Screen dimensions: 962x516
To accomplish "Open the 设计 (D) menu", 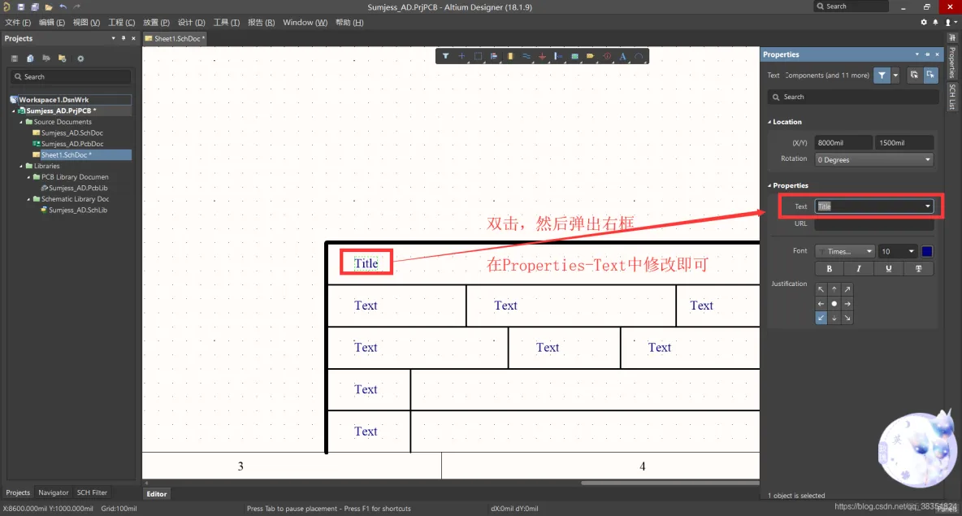I will (192, 23).
